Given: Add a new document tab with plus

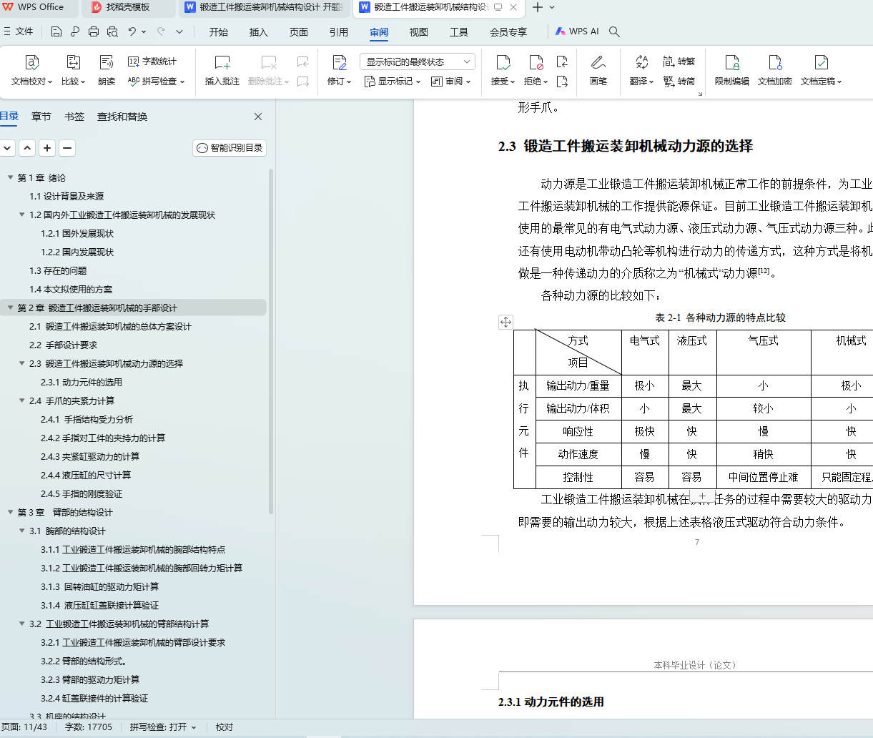Looking at the screenshot, I should click(538, 7).
